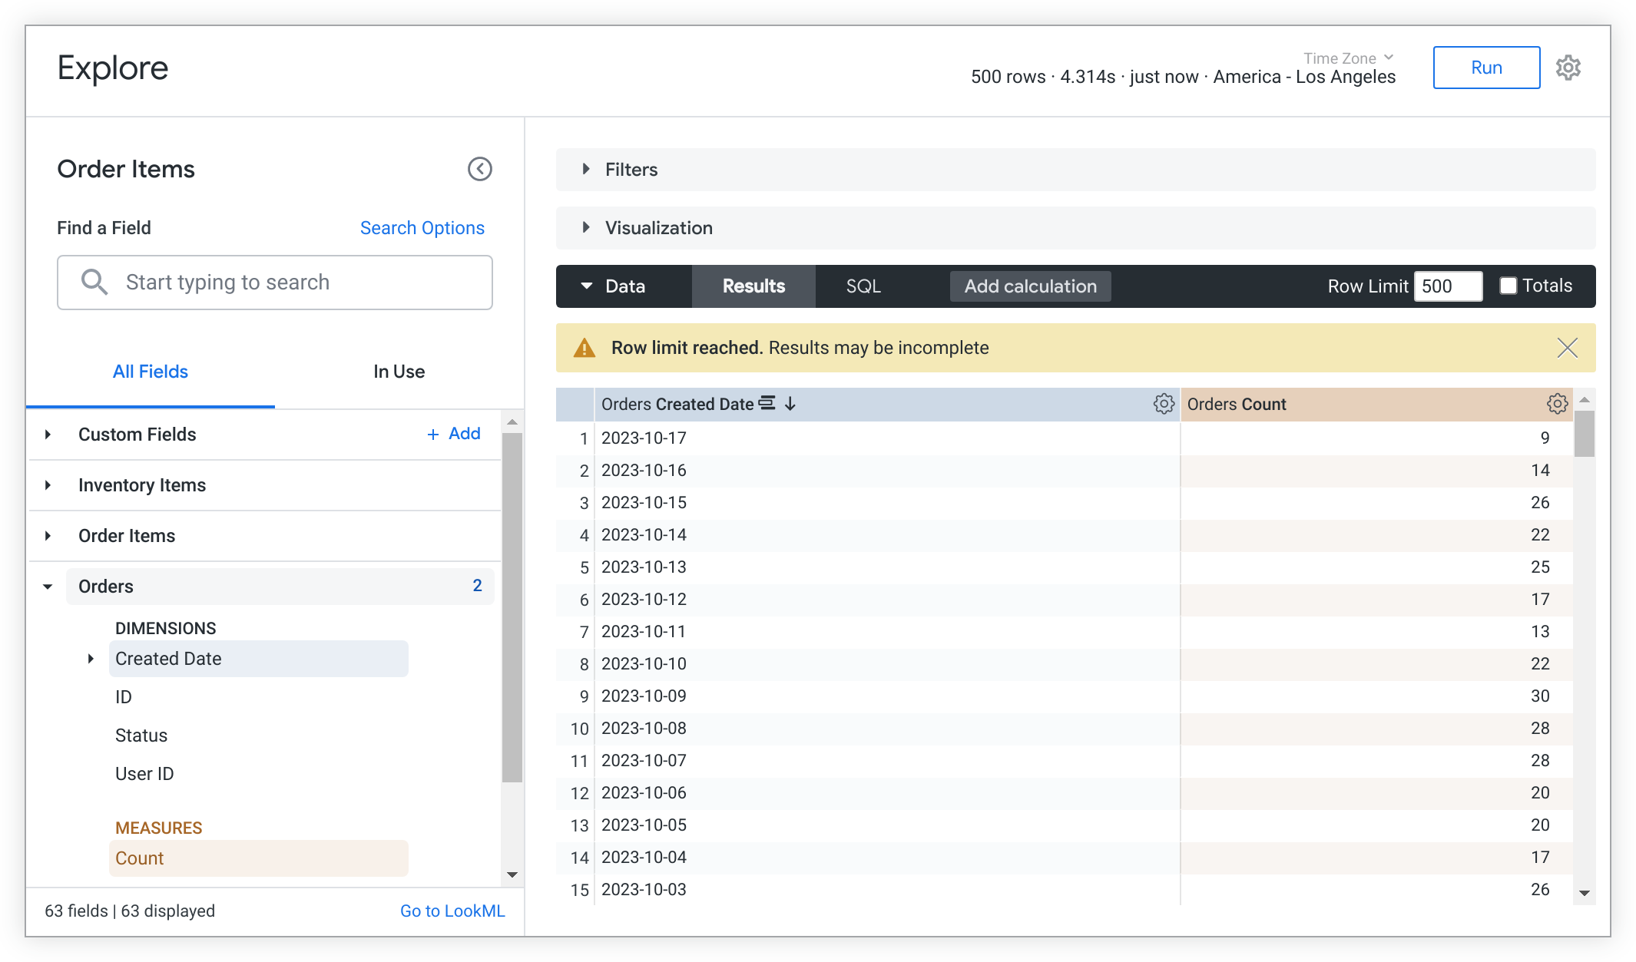Dismiss the row limit warning banner

point(1567,348)
